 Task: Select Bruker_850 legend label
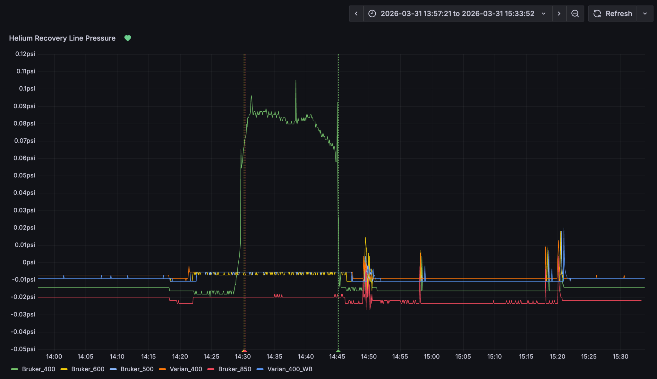[x=235, y=369]
